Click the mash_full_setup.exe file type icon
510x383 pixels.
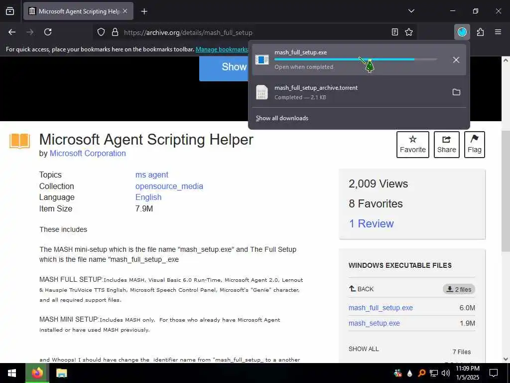click(262, 60)
